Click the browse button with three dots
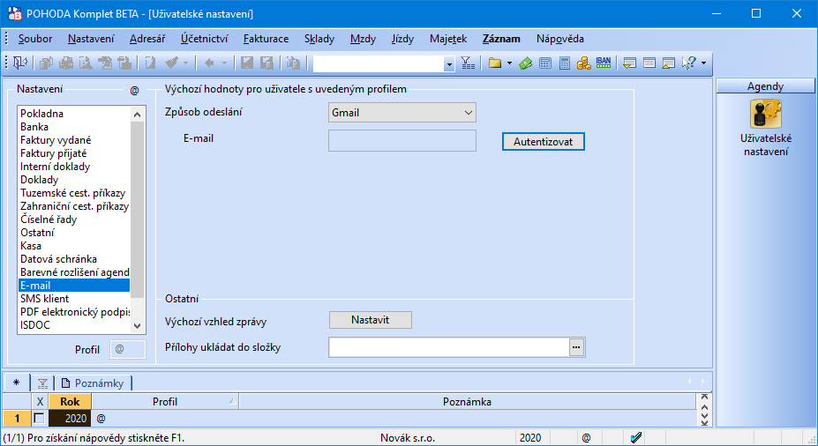818x446 pixels. click(576, 347)
